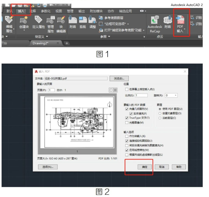
Task: Open Frames vary (边框可变选项) dropdown
Action: [128, 24]
